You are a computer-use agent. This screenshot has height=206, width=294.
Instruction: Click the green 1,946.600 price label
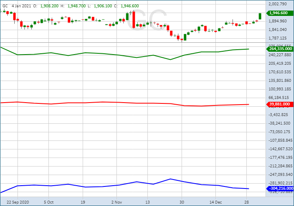pos(280,13)
